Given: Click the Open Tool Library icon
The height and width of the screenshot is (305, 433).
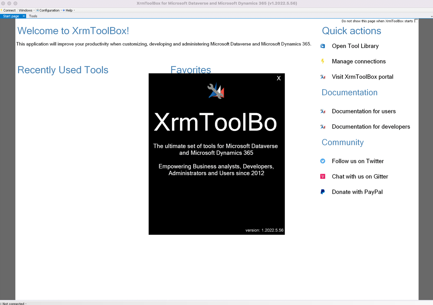Looking at the screenshot, I should coord(323,46).
